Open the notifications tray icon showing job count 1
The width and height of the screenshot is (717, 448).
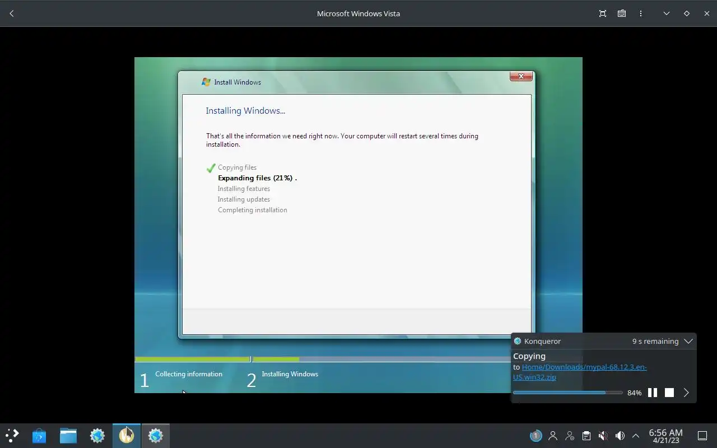[x=536, y=436]
